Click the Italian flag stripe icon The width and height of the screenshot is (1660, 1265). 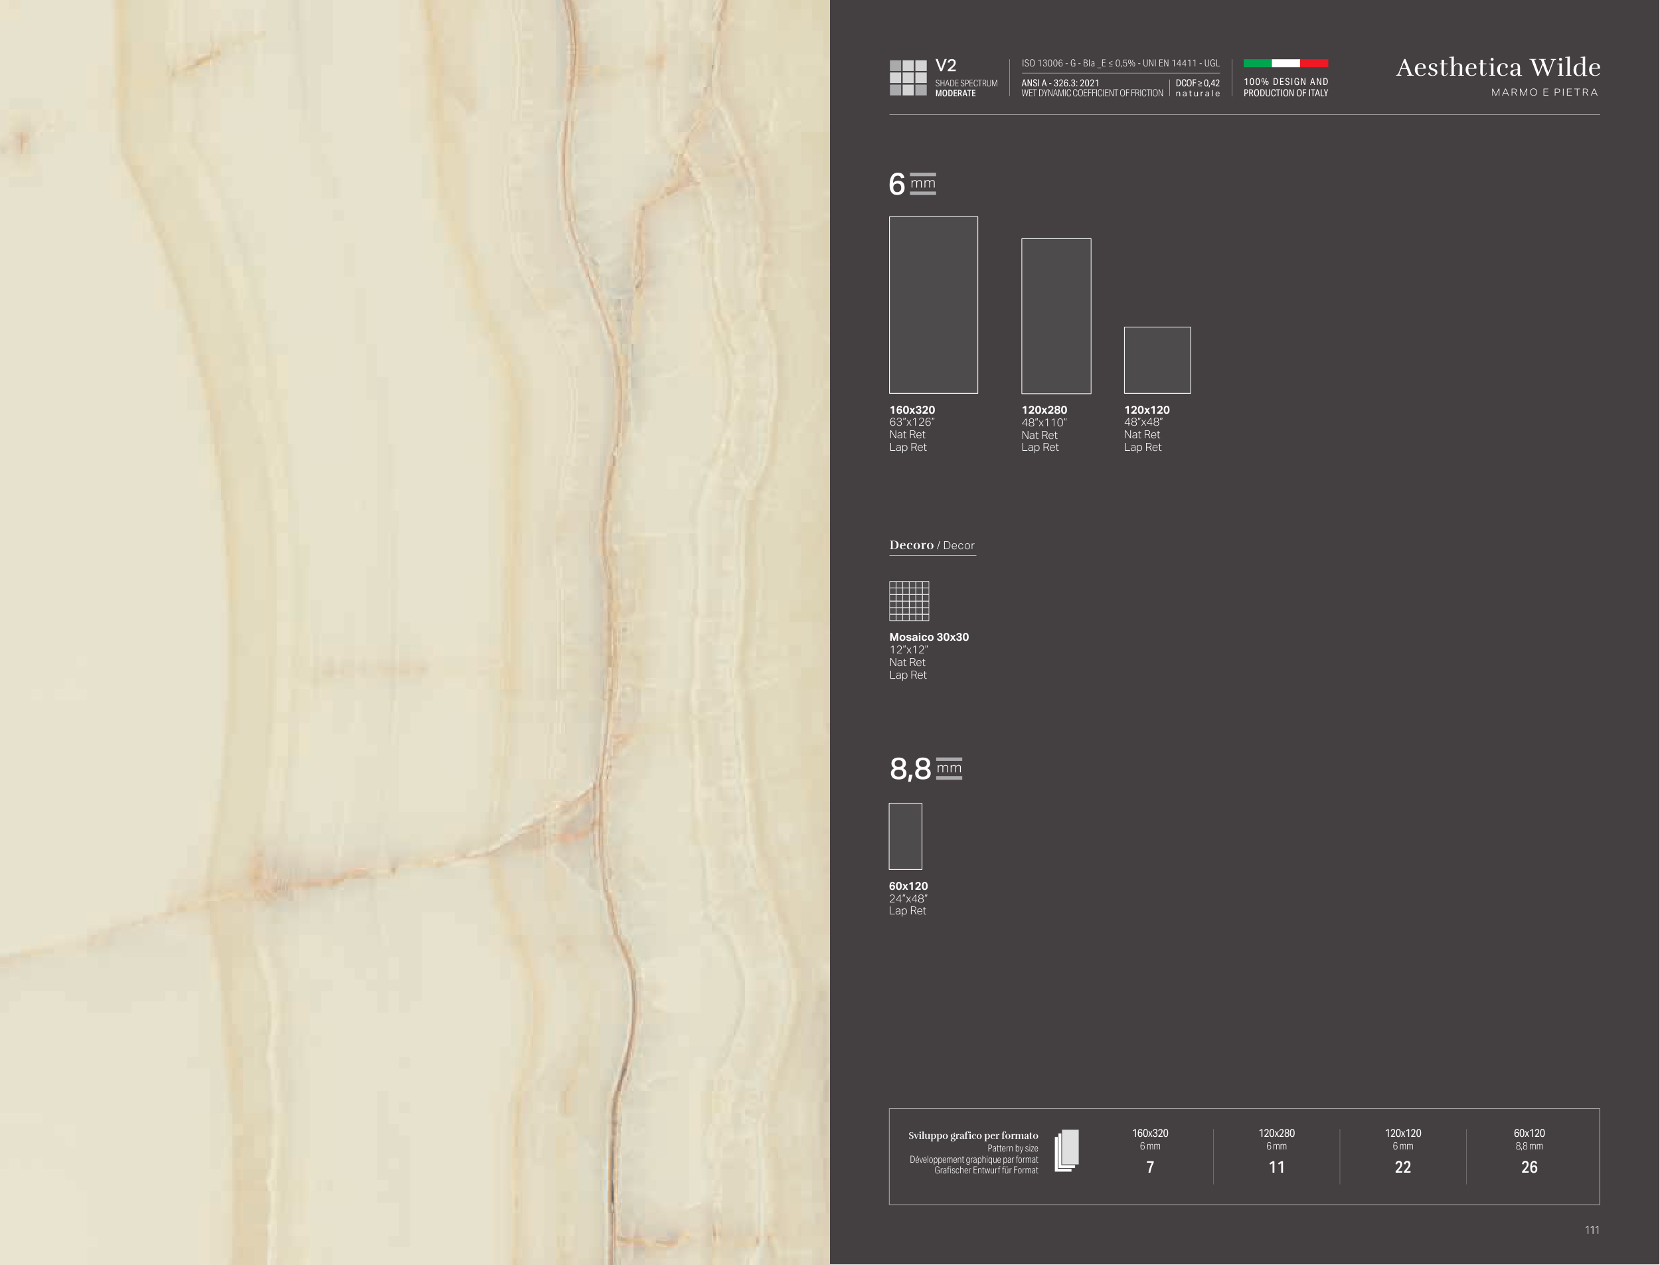tap(1285, 63)
